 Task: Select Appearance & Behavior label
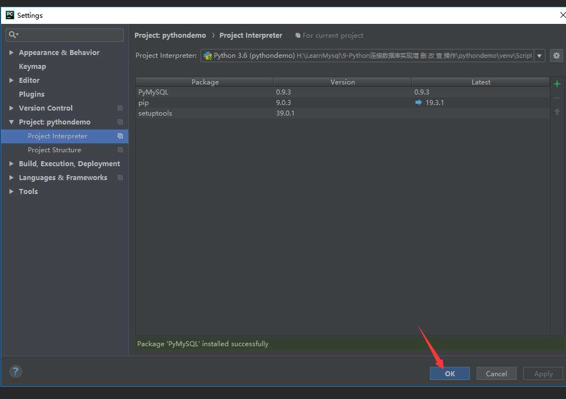tap(59, 52)
